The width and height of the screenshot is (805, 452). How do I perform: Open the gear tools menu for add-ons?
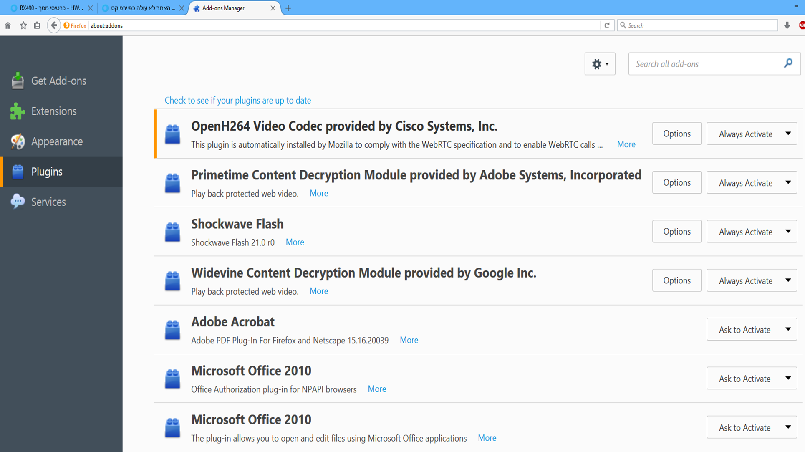[x=600, y=64]
